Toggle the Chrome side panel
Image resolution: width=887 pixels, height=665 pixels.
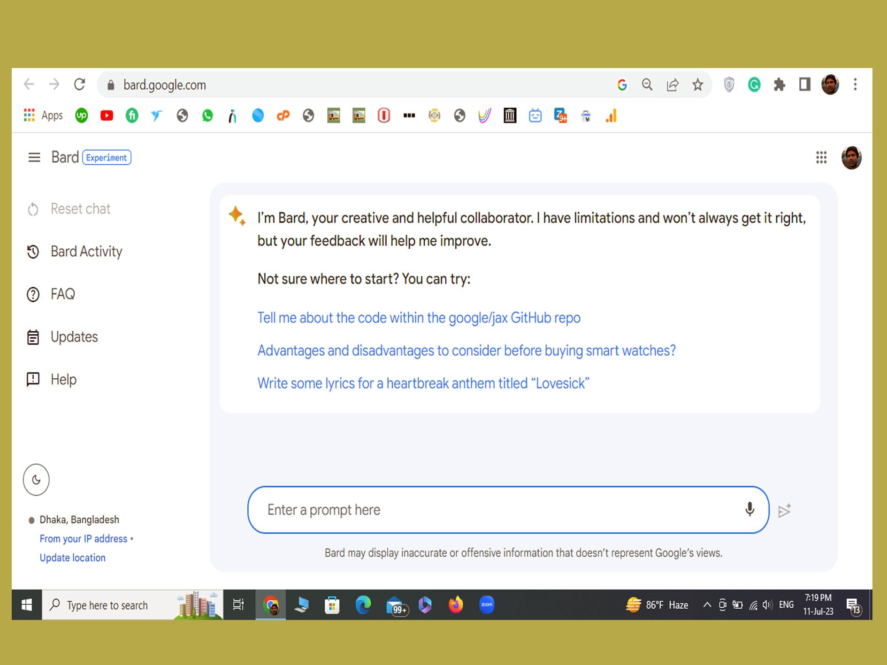(x=805, y=84)
